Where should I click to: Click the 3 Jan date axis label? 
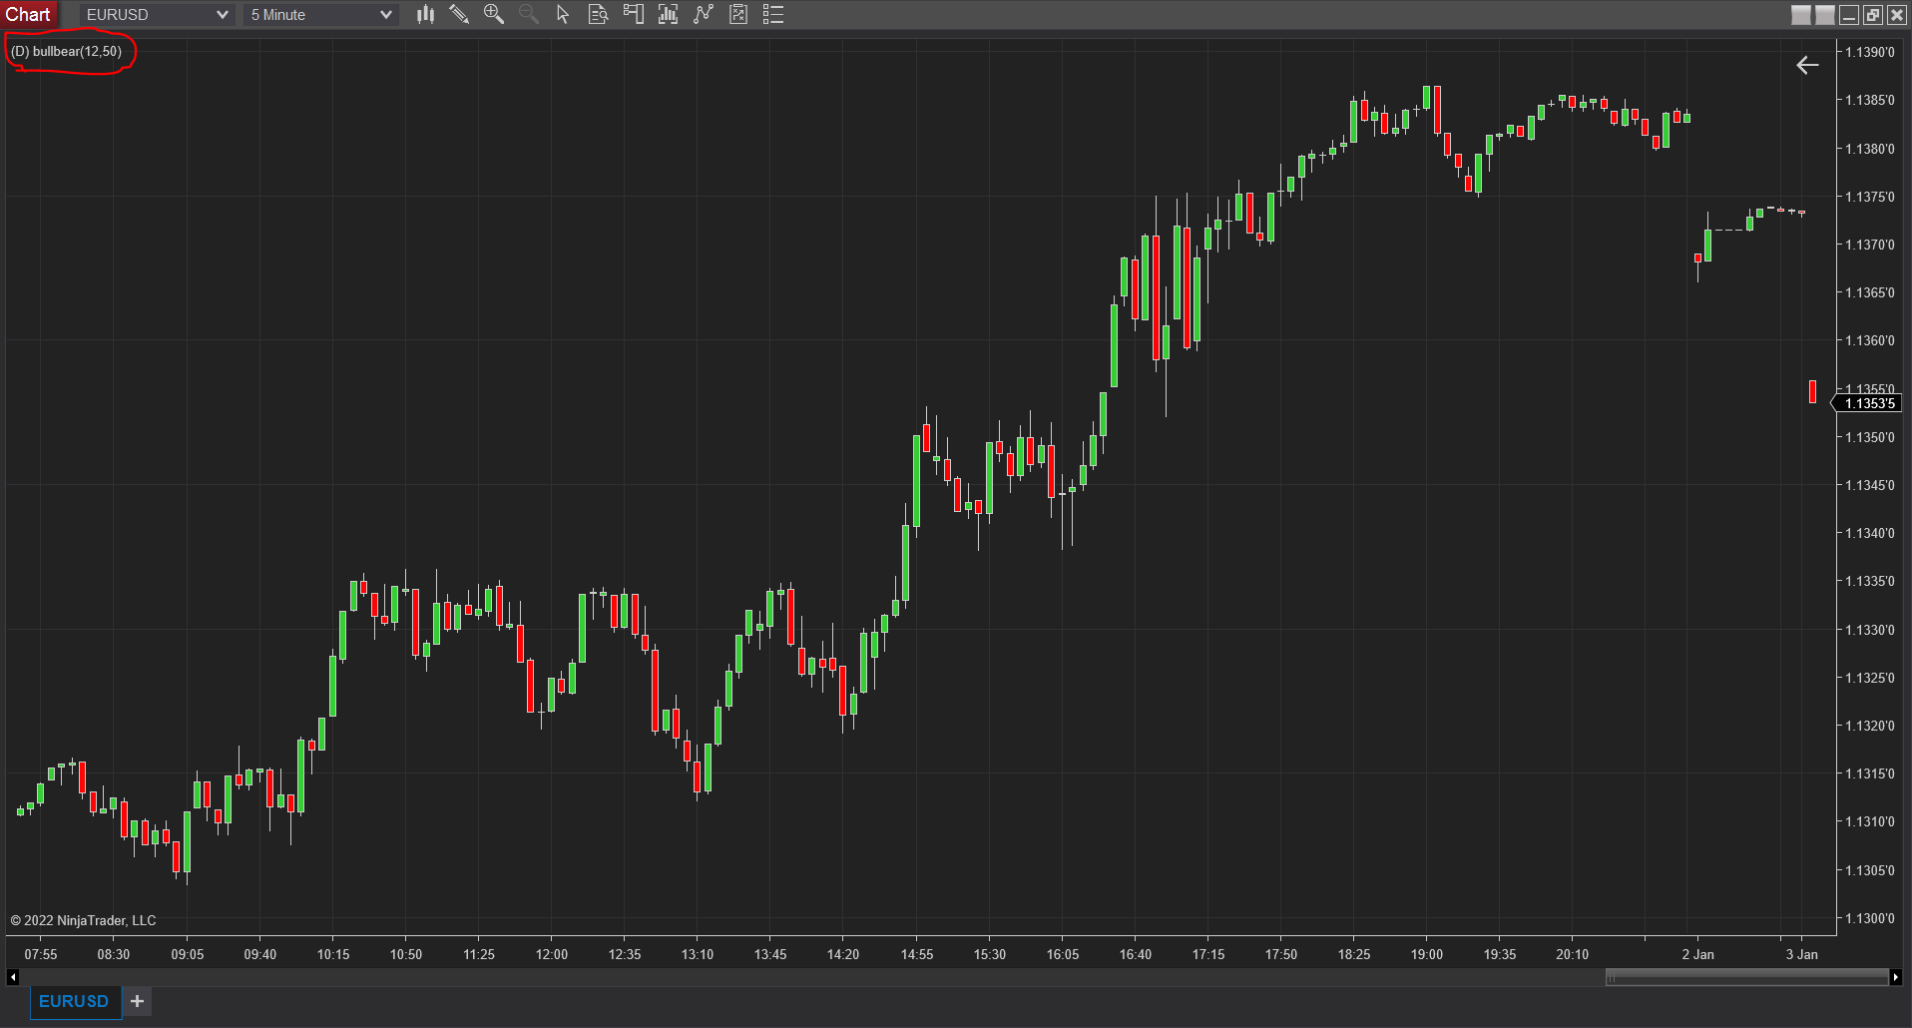click(x=1802, y=954)
